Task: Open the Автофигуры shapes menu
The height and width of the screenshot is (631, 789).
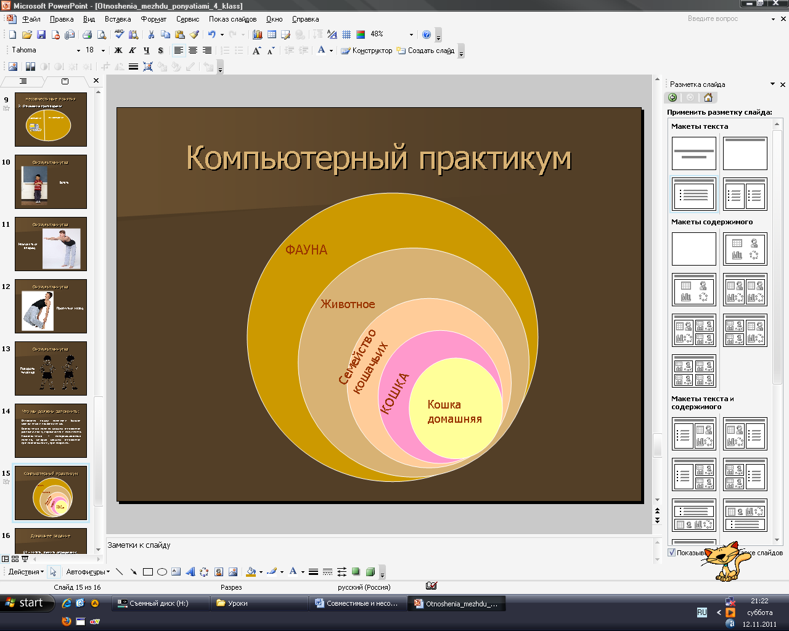Action: [88, 572]
